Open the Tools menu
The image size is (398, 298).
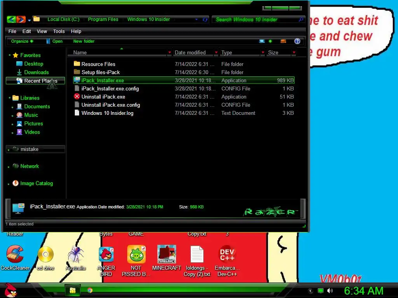point(59,31)
